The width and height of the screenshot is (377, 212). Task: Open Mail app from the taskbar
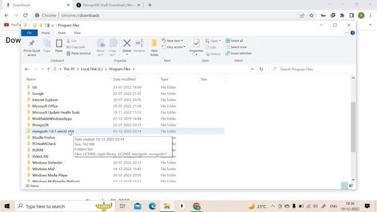pos(137,206)
